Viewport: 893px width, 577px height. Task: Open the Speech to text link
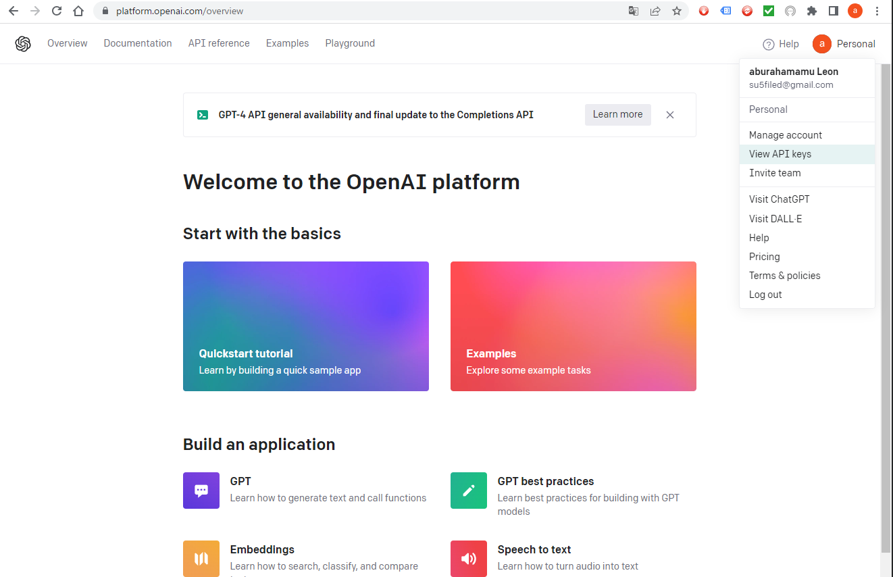534,550
